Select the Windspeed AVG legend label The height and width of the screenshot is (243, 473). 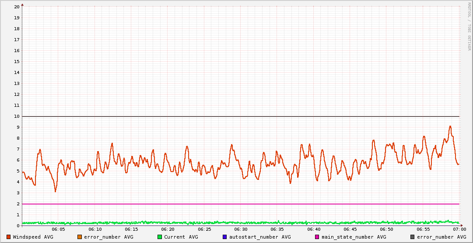[33, 237]
